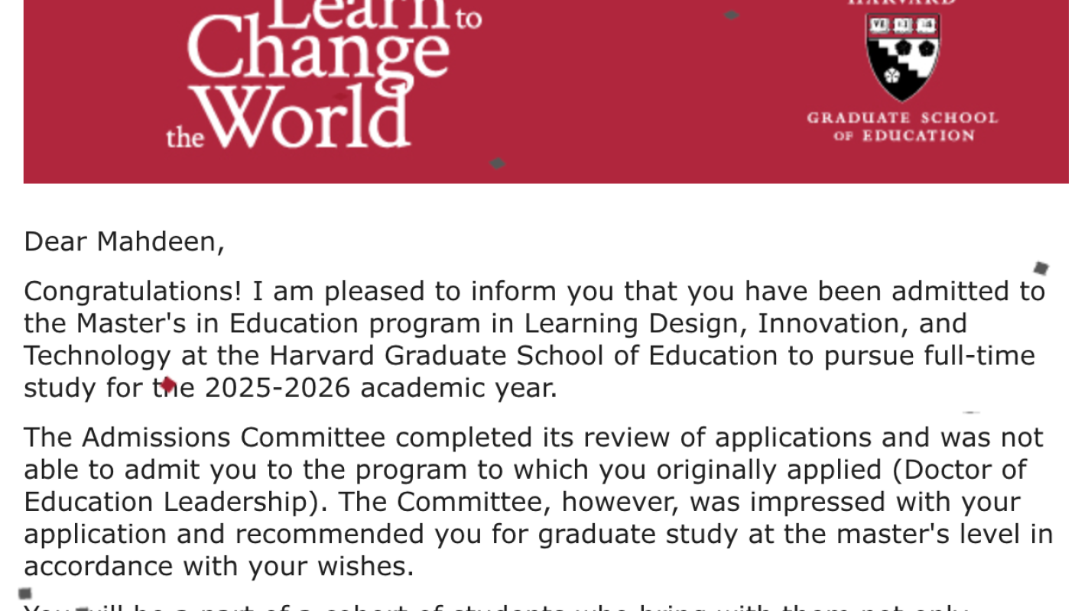Screen dimensions: 1088x611
Task: Click the word "Congratulations!"
Action: coord(132,291)
